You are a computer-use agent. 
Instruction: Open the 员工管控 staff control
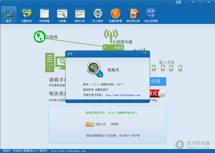97,15
